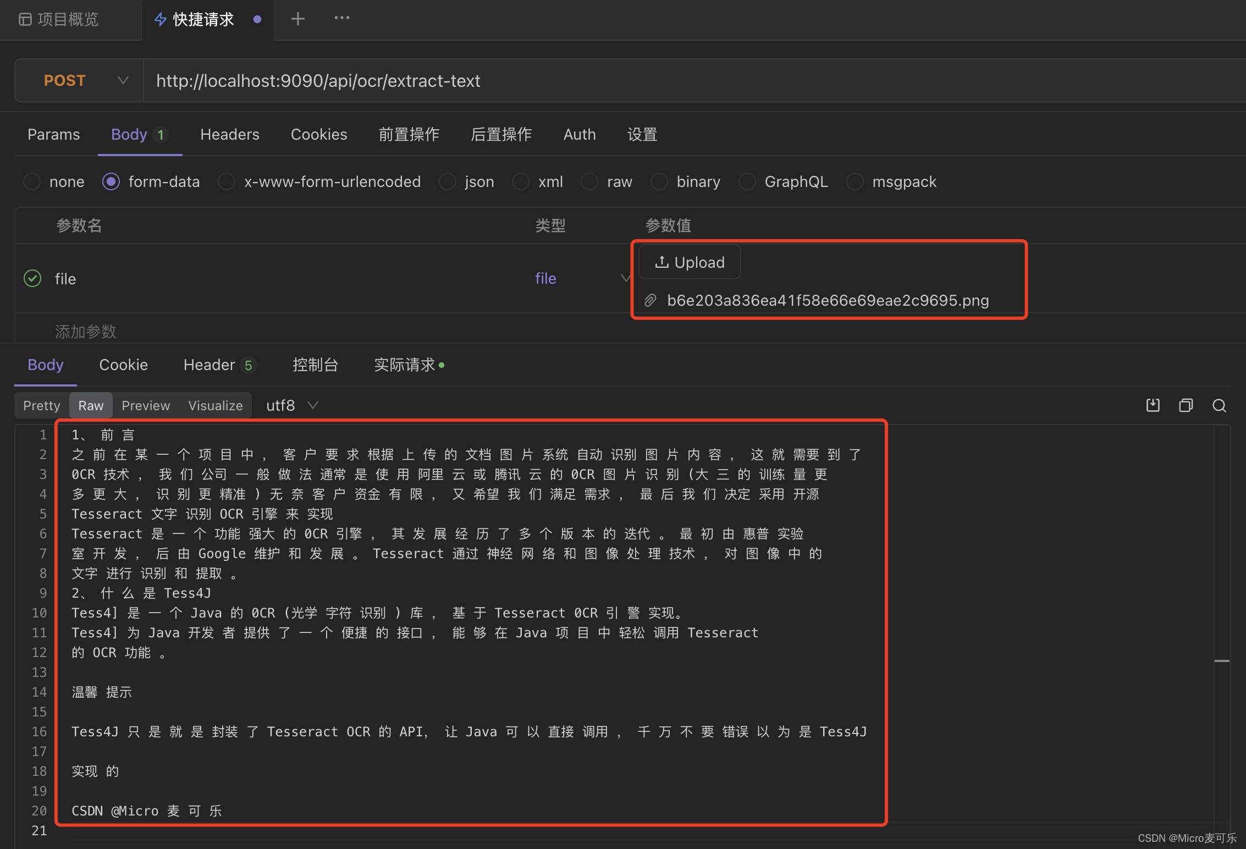The width and height of the screenshot is (1246, 849).
Task: Open the file type dropdown chevron
Action: coord(625,278)
